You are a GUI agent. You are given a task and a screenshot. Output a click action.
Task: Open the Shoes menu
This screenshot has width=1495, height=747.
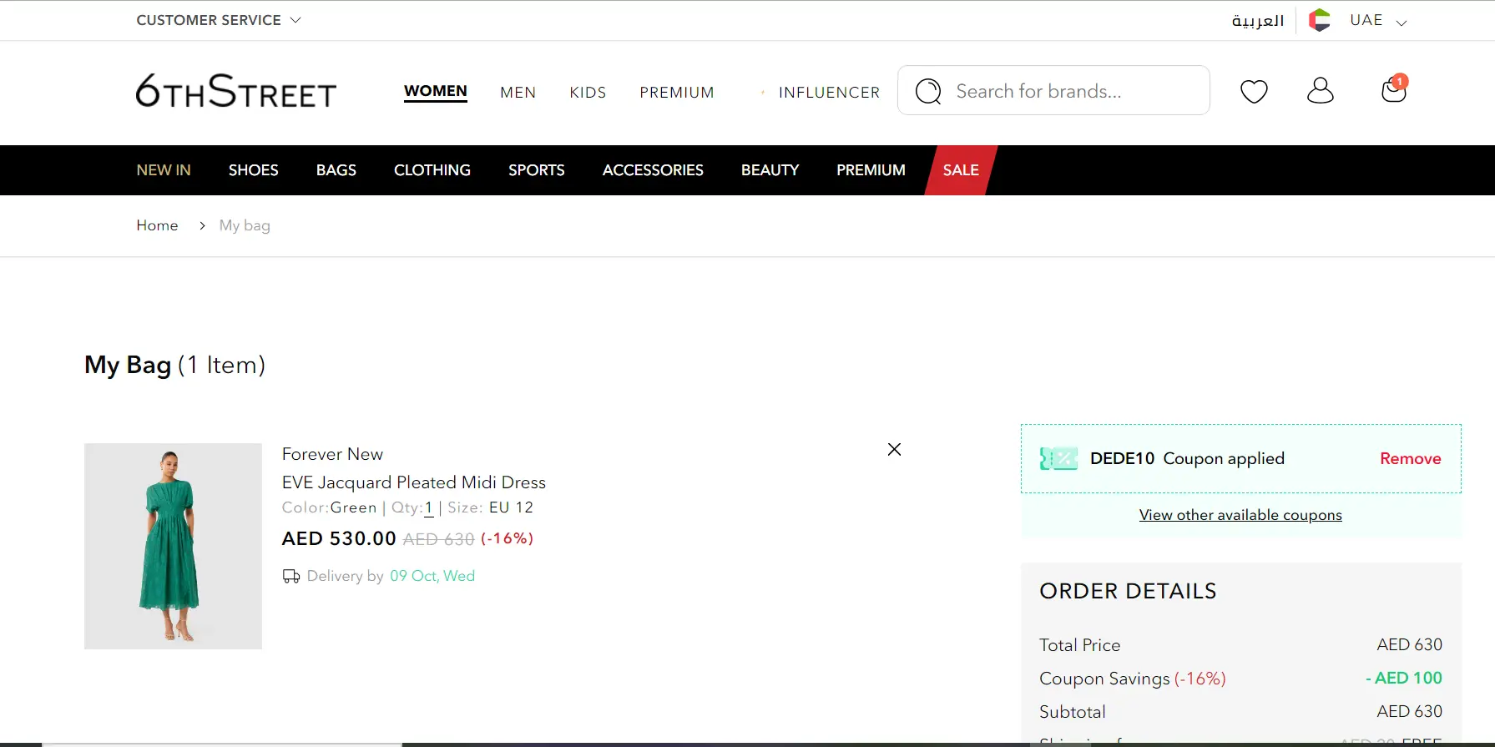point(254,170)
